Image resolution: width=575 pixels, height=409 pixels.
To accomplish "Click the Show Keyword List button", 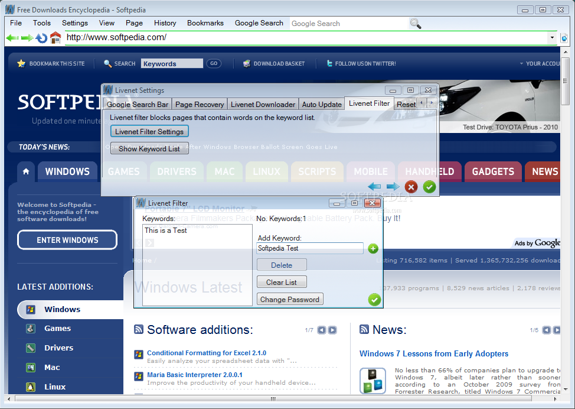I will pos(149,149).
